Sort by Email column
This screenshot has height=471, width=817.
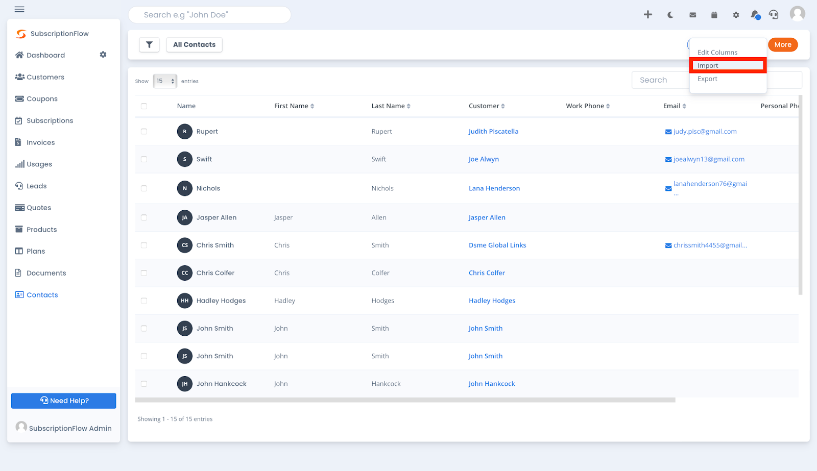[675, 106]
